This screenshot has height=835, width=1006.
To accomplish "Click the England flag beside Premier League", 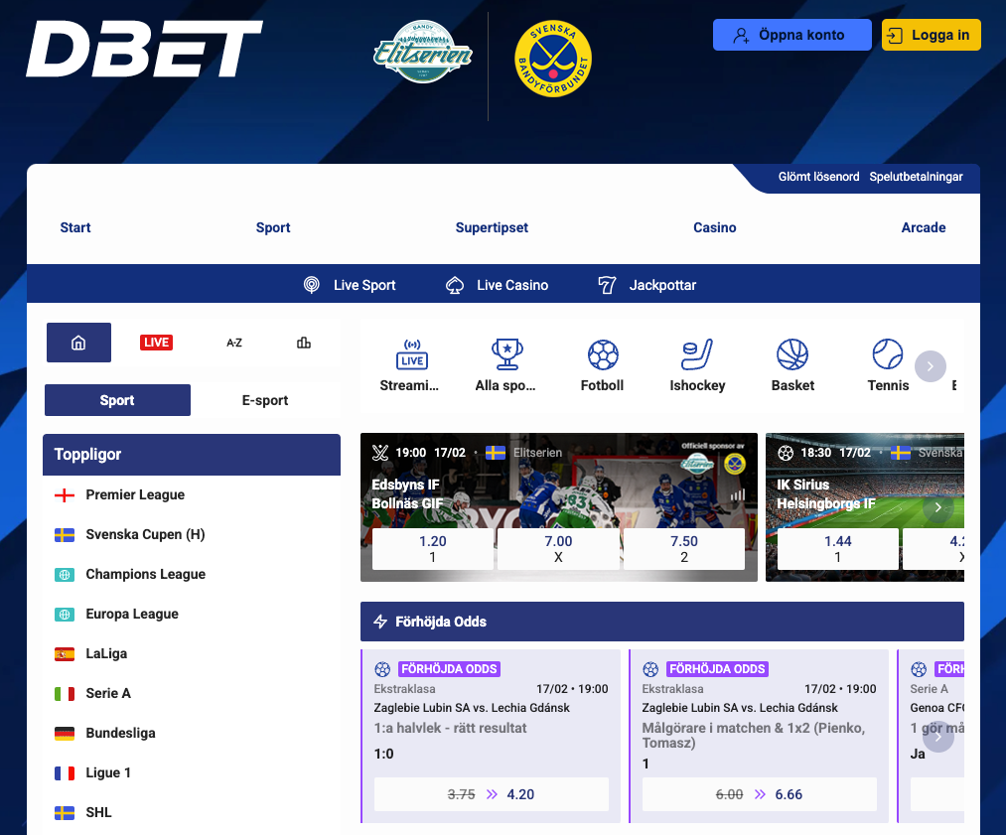I will click(65, 495).
